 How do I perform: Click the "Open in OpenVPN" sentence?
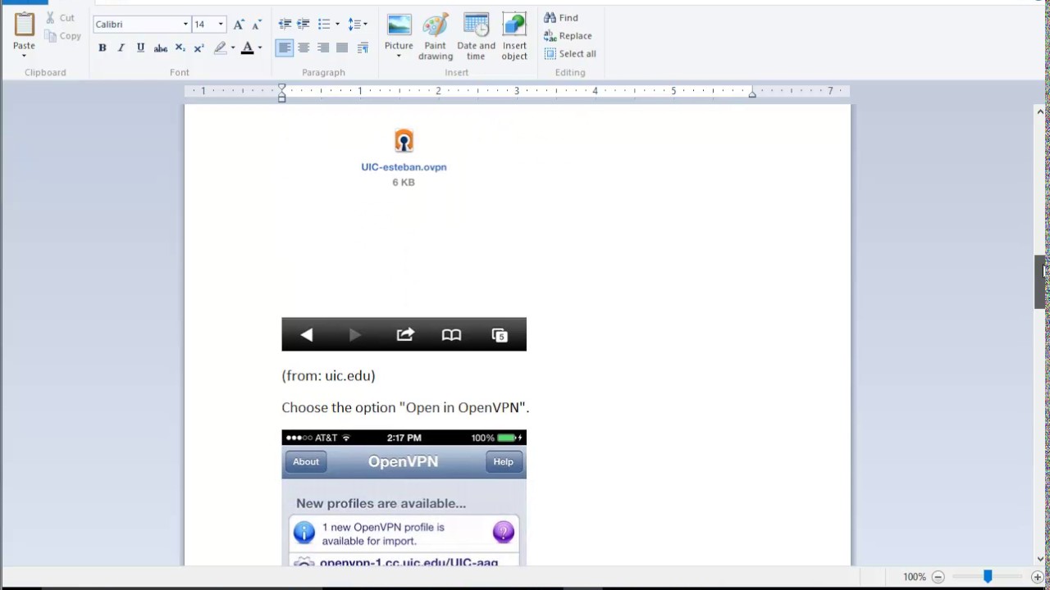405,407
